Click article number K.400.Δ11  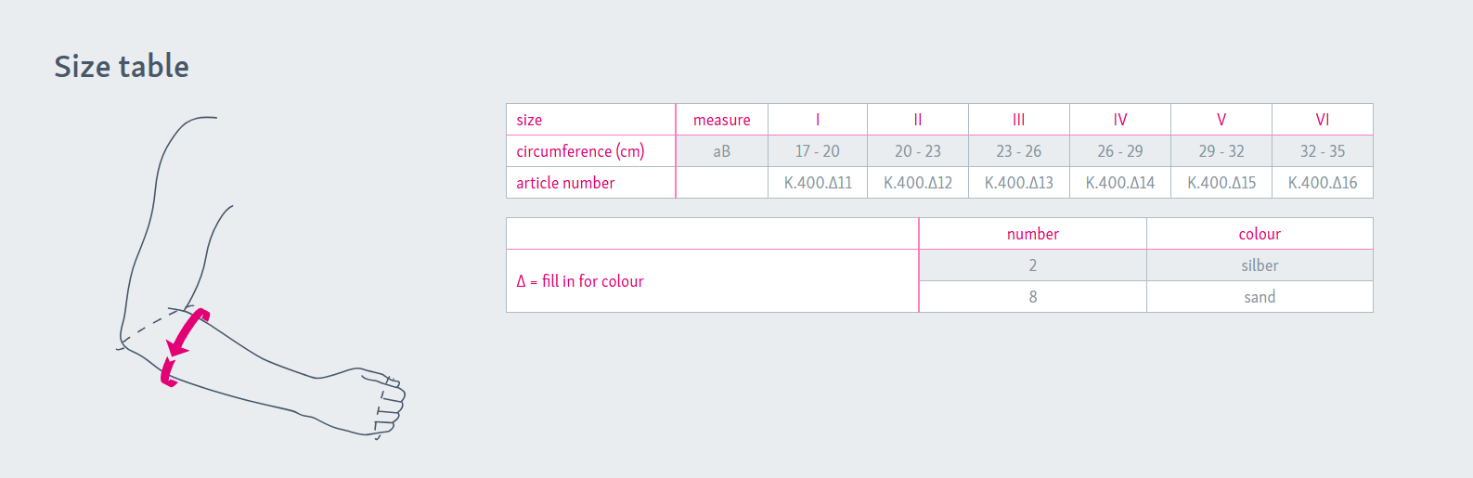click(818, 183)
